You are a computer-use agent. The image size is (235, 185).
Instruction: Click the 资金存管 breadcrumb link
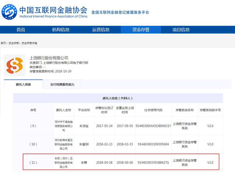pos(13,43)
